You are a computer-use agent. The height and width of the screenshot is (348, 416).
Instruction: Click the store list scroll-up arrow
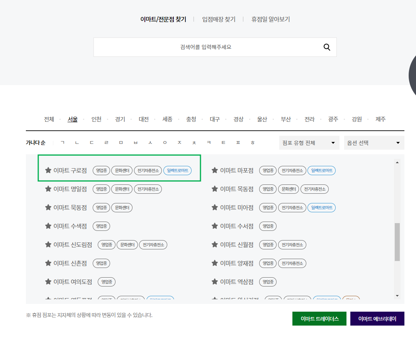tap(397, 162)
